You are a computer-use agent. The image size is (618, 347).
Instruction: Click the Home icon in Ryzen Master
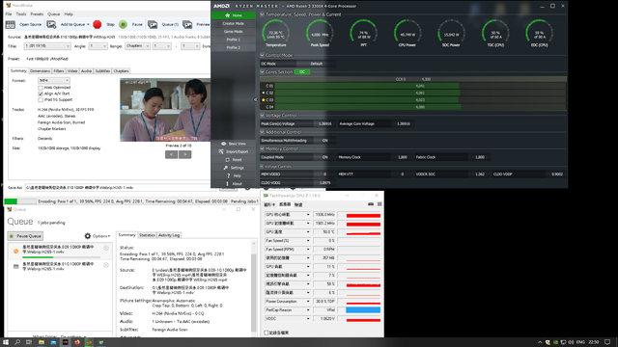click(228, 15)
